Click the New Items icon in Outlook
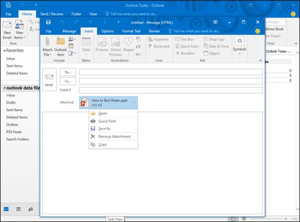This screenshot has width=300, height=222. [x=20, y=25]
